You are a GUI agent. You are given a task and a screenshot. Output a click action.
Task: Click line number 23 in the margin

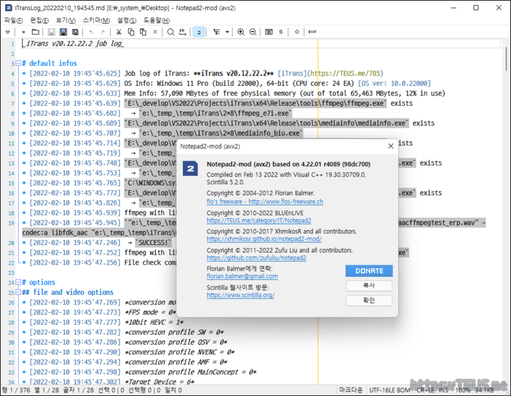click(11, 273)
